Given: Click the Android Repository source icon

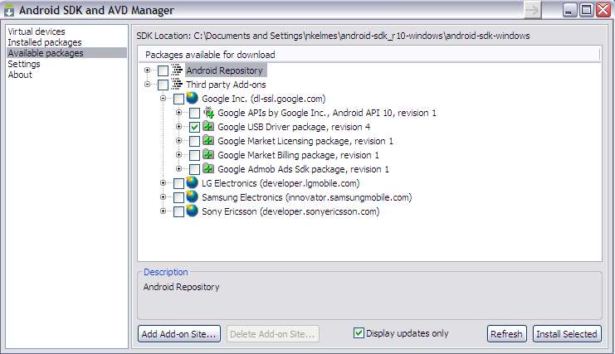Looking at the screenshot, I should click(178, 70).
